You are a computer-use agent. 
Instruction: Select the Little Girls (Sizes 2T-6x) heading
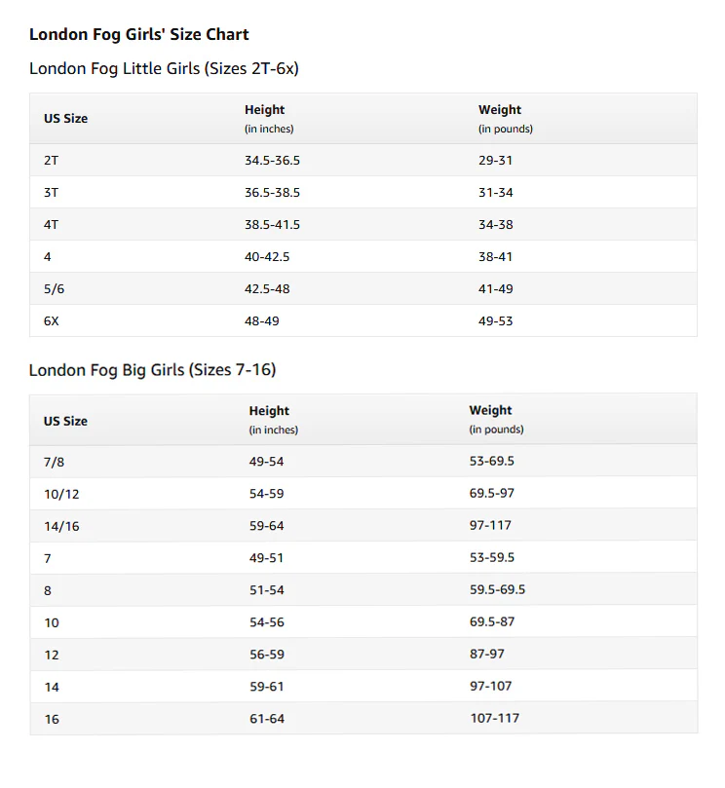(x=164, y=68)
